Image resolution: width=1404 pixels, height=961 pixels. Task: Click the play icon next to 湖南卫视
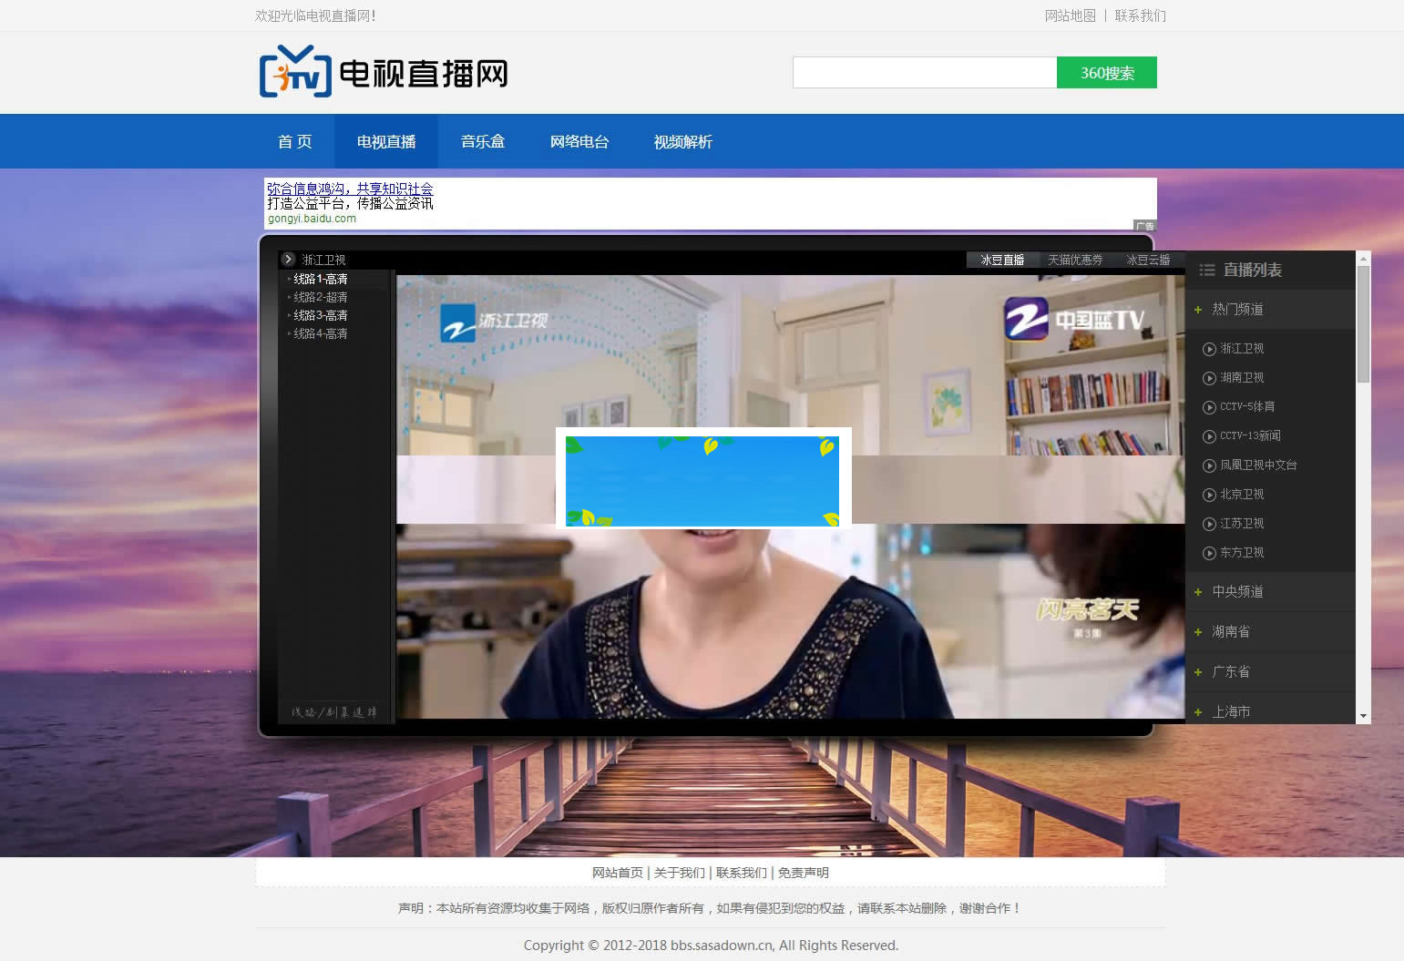[1209, 377]
